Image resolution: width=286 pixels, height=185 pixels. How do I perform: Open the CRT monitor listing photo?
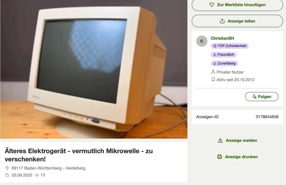tap(94, 69)
